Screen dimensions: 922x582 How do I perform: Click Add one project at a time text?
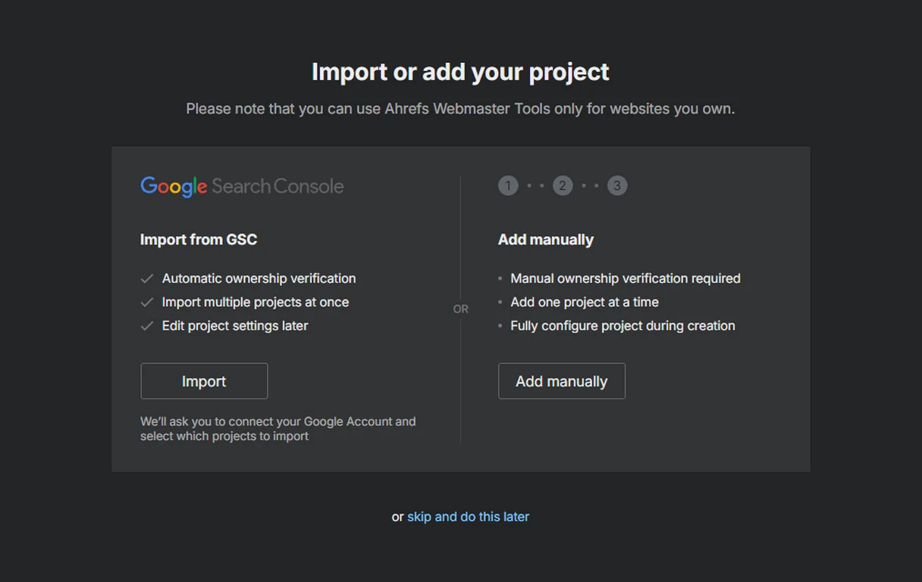pyautogui.click(x=585, y=302)
